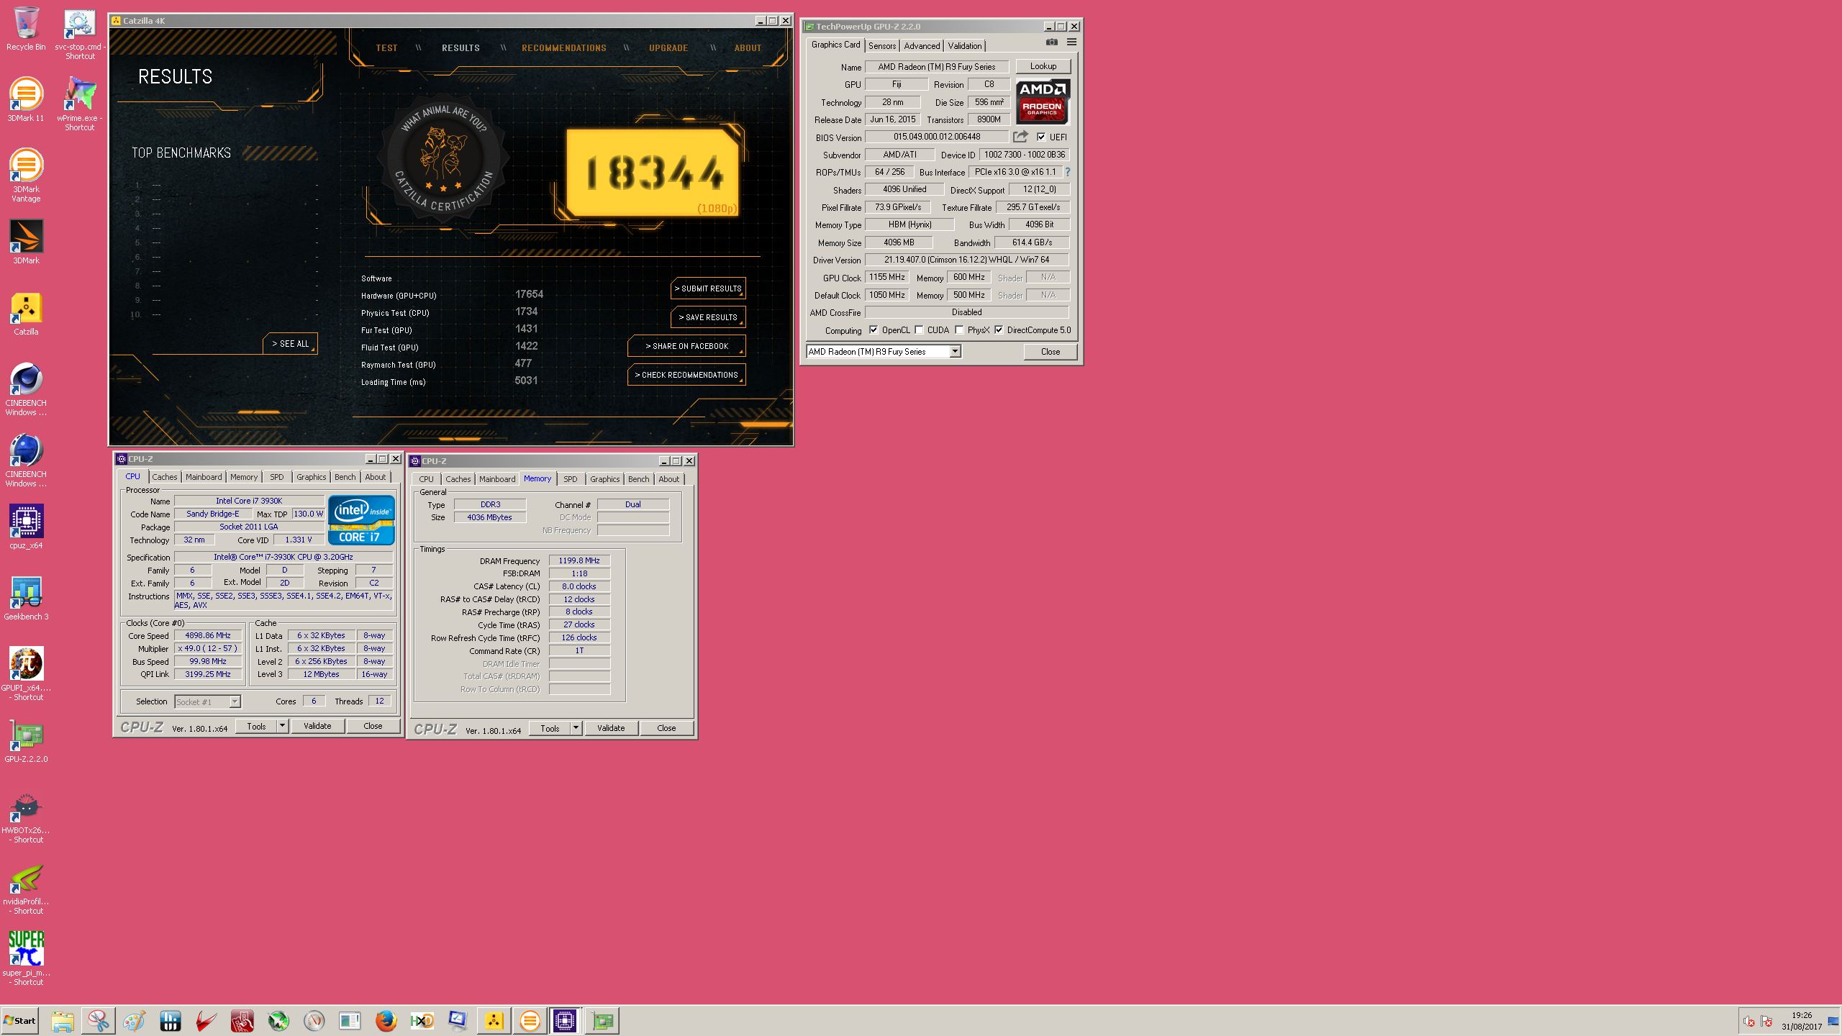Select ABOUT in Catzilla top menu

click(x=748, y=48)
